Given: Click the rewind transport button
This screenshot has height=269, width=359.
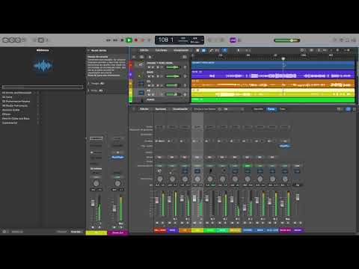Looking at the screenshot, I should [108, 40].
